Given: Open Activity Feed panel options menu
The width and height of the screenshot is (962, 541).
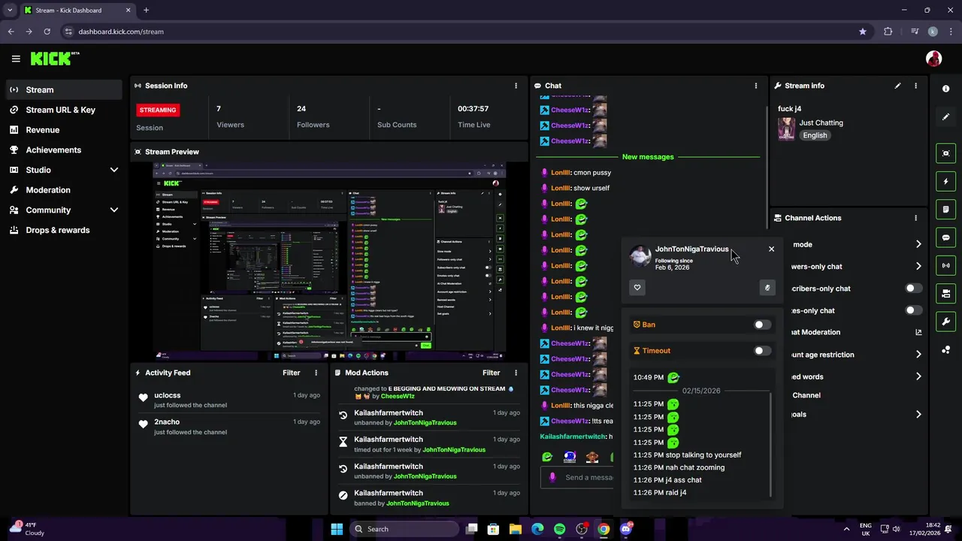Looking at the screenshot, I should point(316,373).
